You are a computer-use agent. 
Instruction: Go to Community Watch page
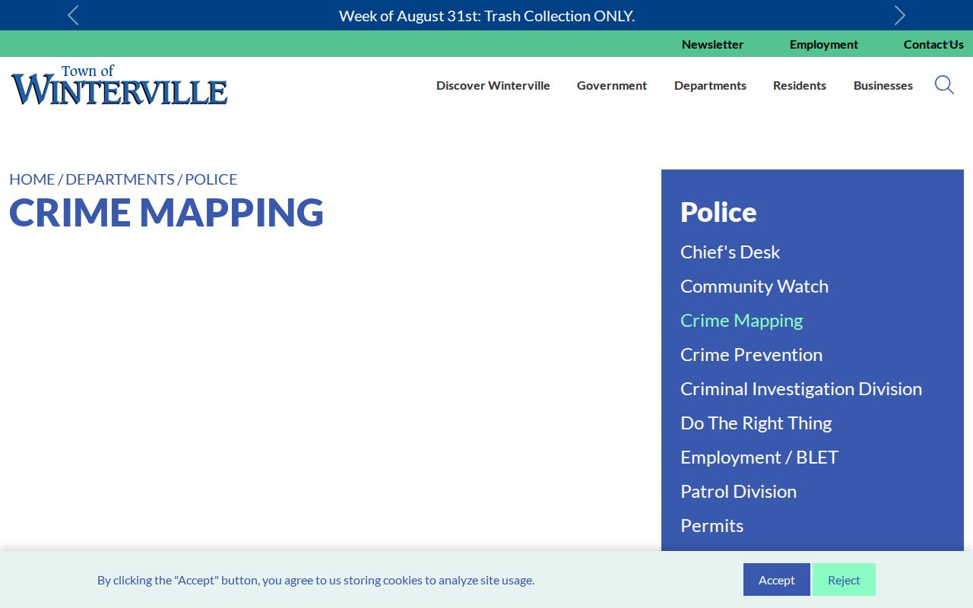click(754, 287)
